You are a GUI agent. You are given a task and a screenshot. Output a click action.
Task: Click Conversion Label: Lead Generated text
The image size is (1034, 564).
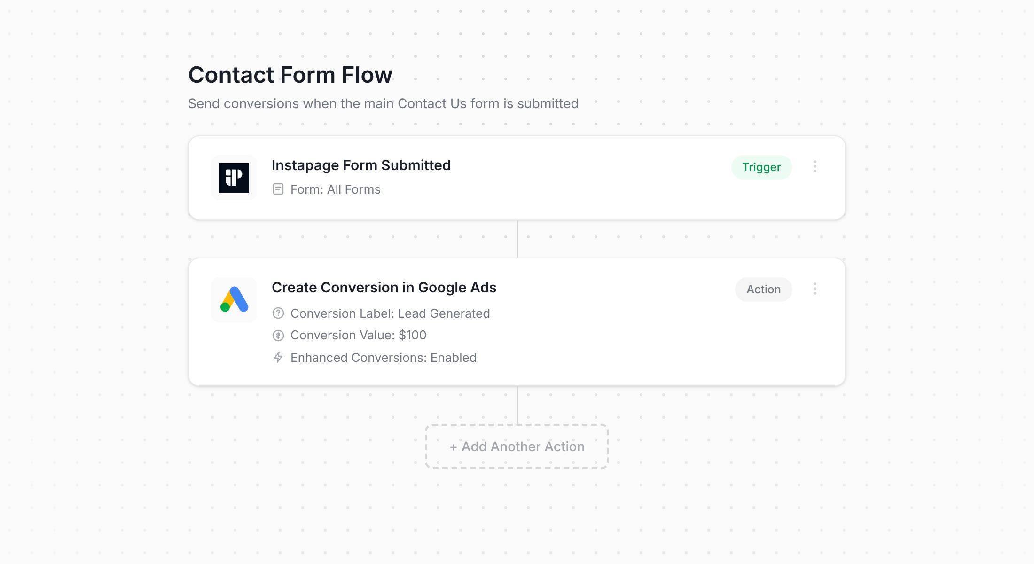(390, 313)
